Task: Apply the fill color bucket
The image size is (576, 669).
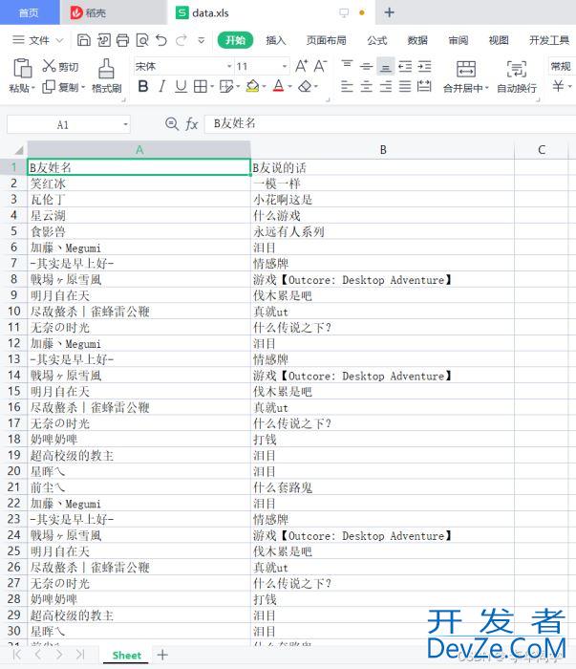Action: (x=253, y=87)
